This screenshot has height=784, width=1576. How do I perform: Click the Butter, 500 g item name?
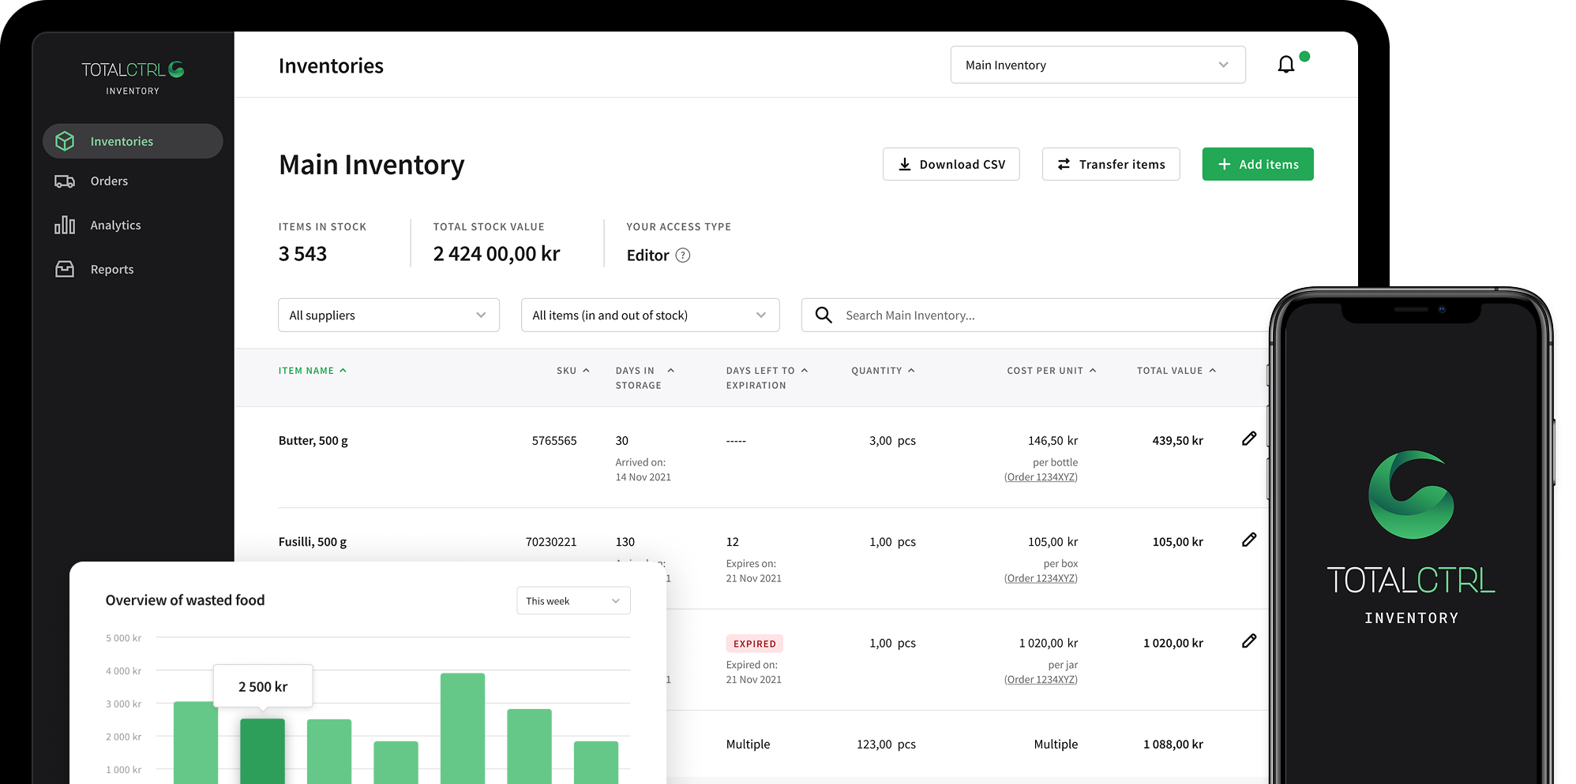click(x=313, y=441)
